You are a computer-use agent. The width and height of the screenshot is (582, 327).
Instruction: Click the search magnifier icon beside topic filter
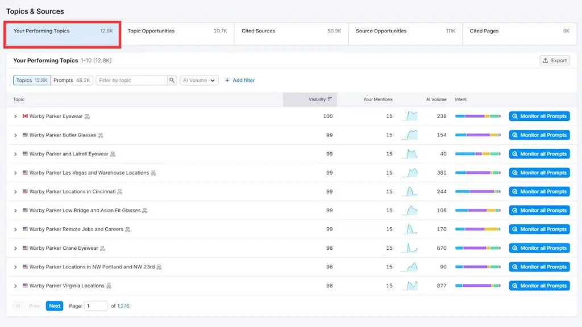[x=172, y=80]
